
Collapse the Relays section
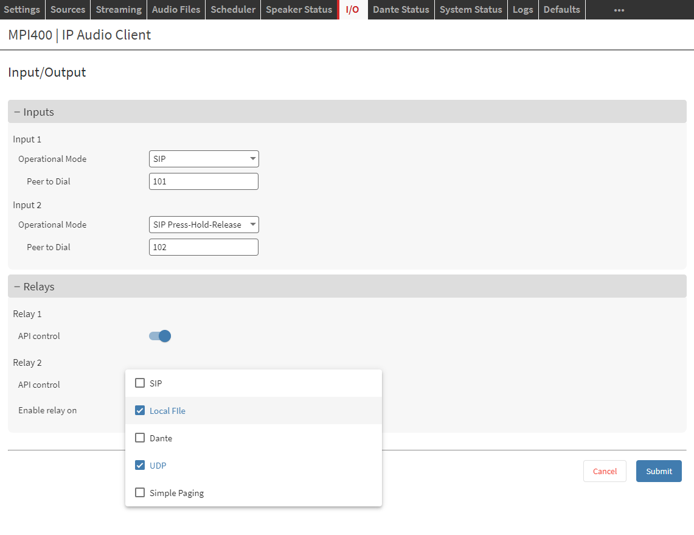[34, 287]
